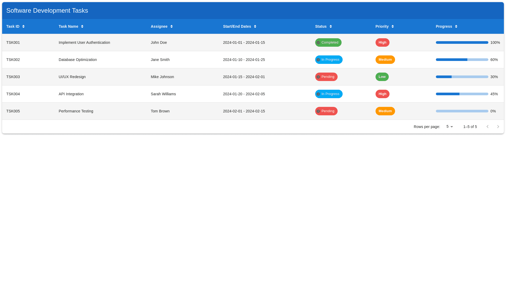Viewport: 506px width, 285px height.
Task: Go to next page with right chevron
Action: click(498, 127)
